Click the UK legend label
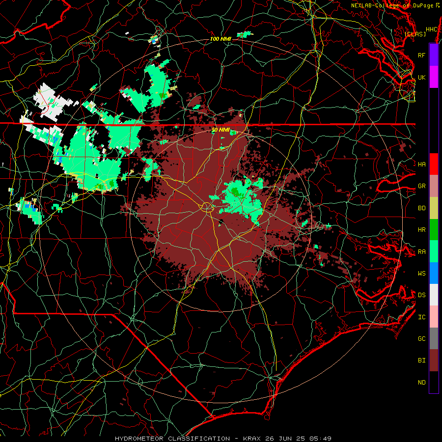442x442 pixels. coord(421,77)
